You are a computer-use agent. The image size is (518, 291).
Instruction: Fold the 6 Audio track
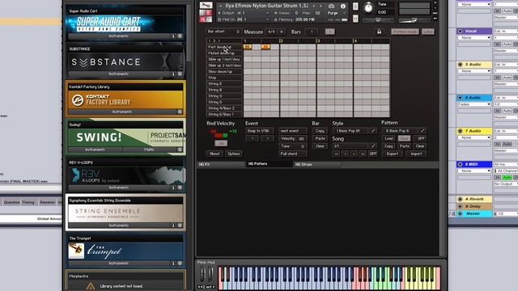point(461,98)
